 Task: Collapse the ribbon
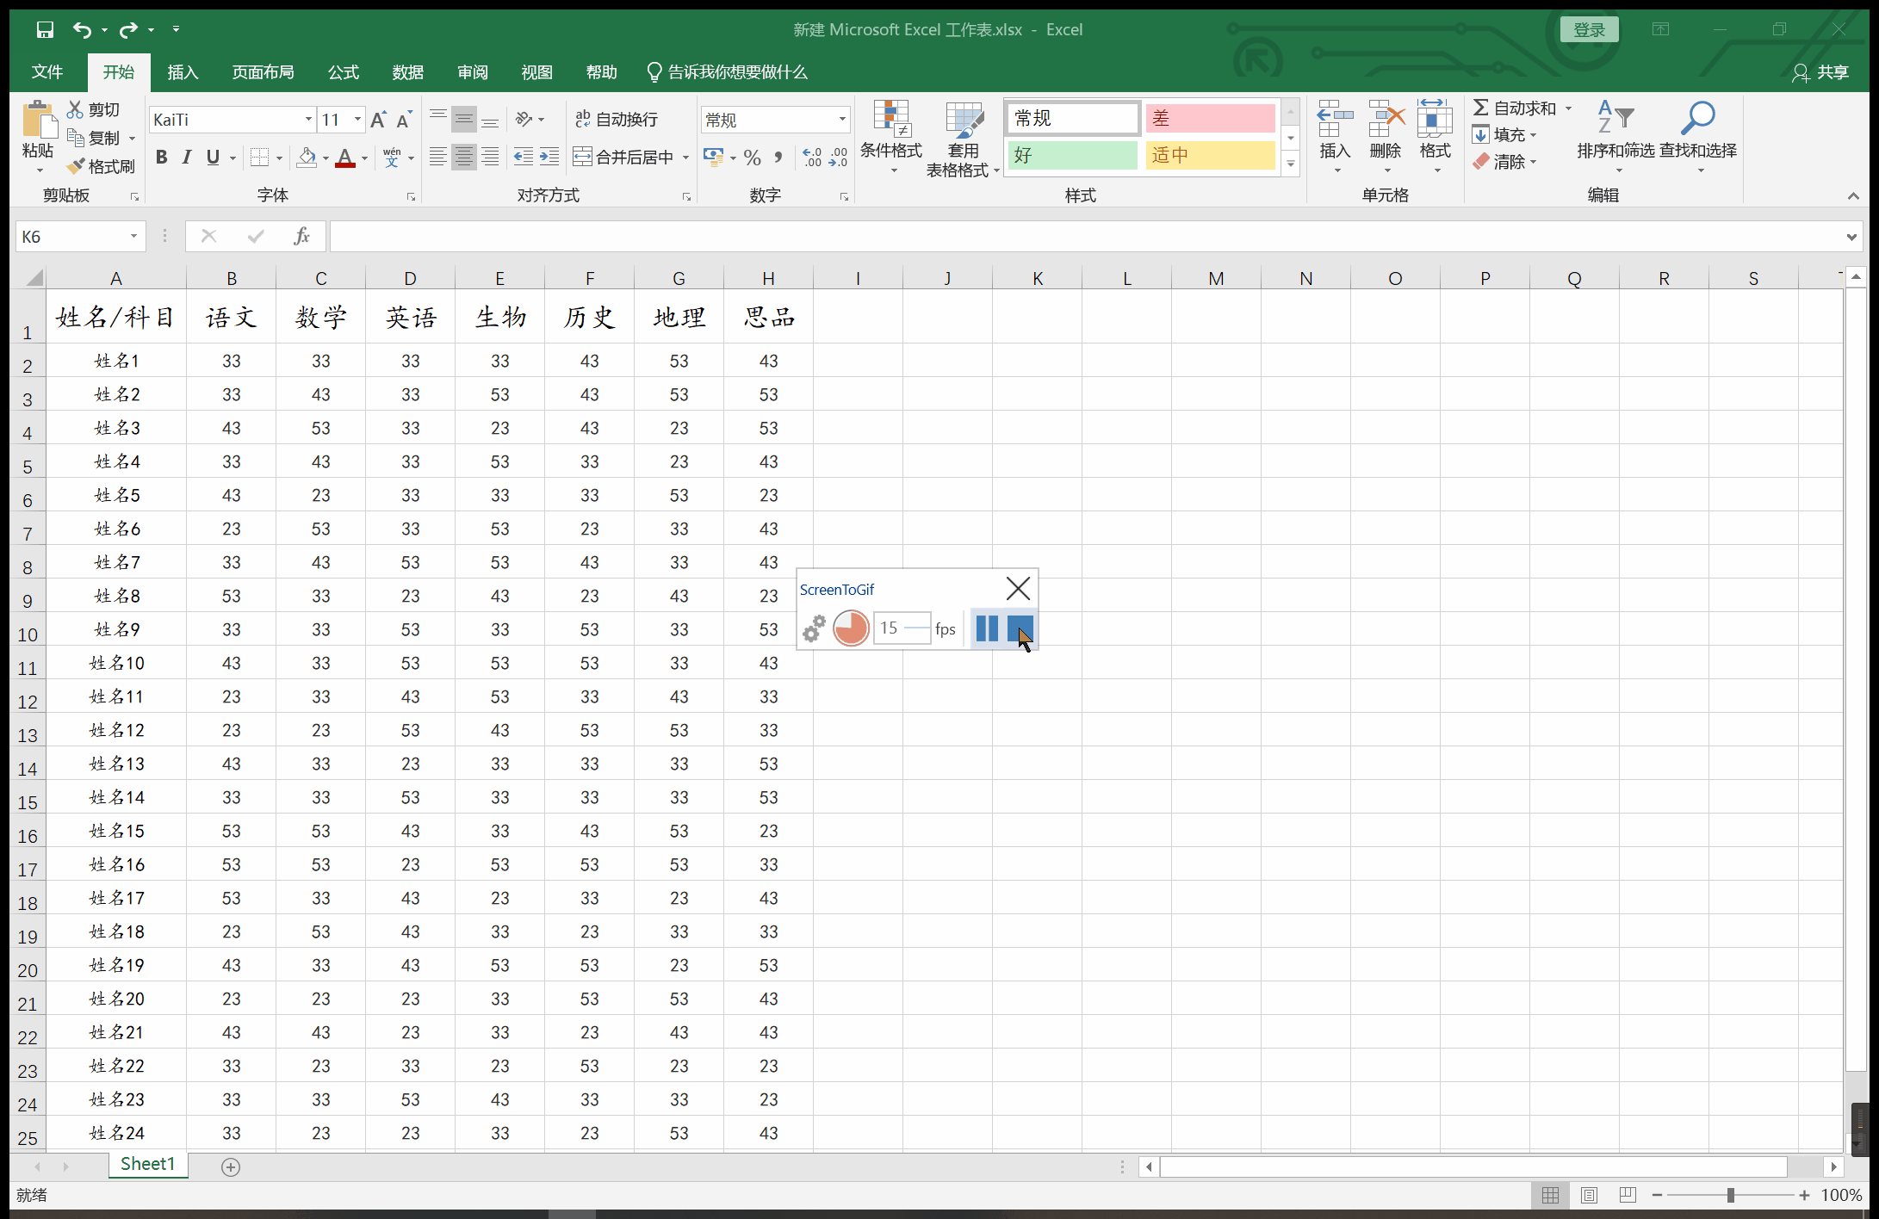click(1852, 196)
